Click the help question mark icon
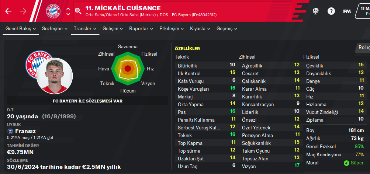The image size is (370, 174). click(331, 11)
